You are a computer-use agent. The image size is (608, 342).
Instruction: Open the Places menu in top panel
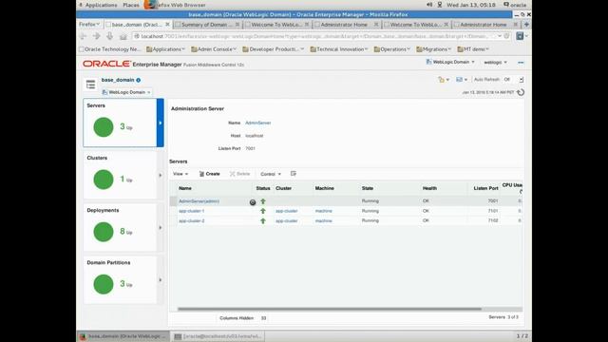(x=131, y=5)
